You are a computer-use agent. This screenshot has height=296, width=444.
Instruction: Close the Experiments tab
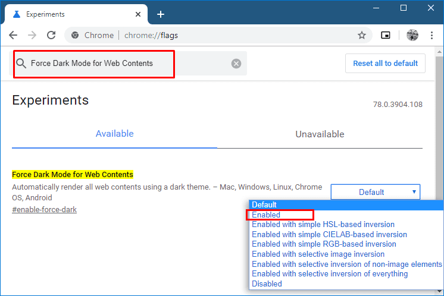point(138,14)
